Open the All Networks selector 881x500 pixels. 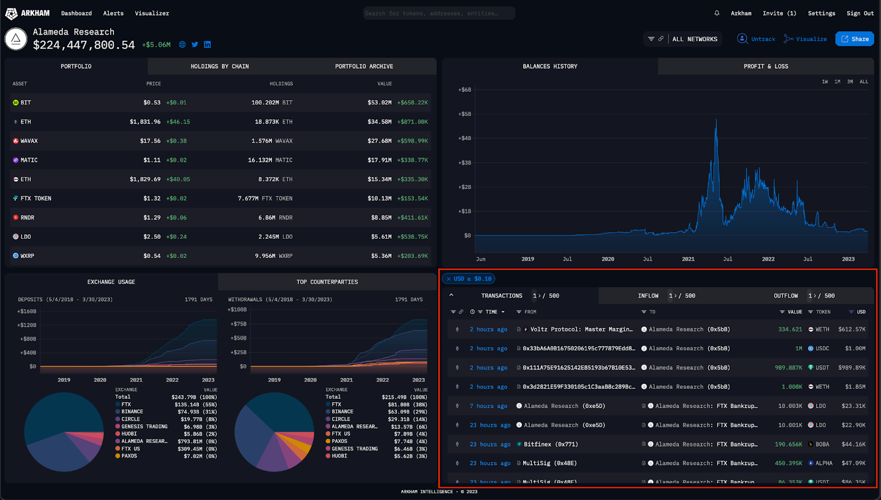[x=695, y=39]
